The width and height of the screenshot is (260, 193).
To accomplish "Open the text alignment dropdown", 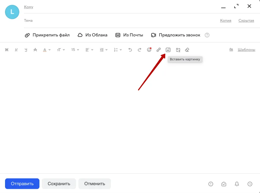I will coord(89,50).
